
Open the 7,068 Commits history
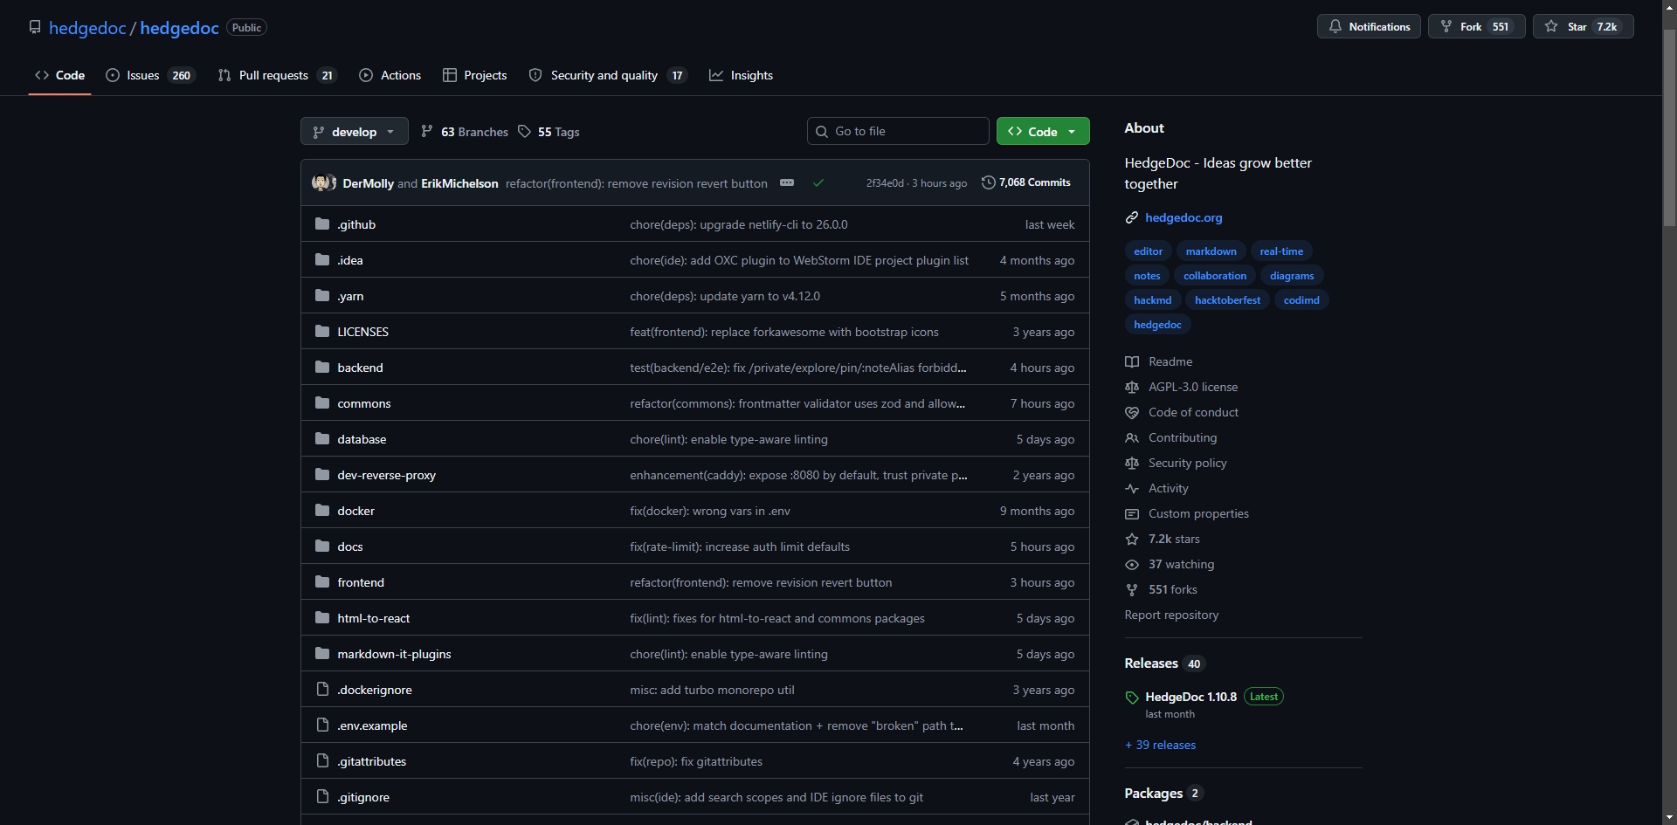(1026, 182)
